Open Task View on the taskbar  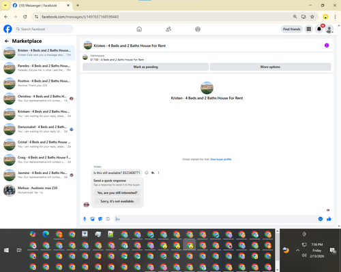(19, 250)
